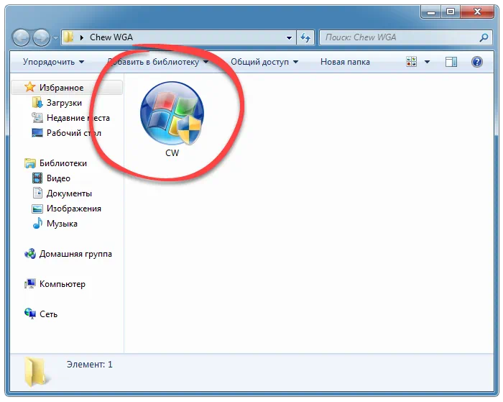Close the Explorer window
The width and height of the screenshot is (503, 402).
pyautogui.click(x=477, y=12)
